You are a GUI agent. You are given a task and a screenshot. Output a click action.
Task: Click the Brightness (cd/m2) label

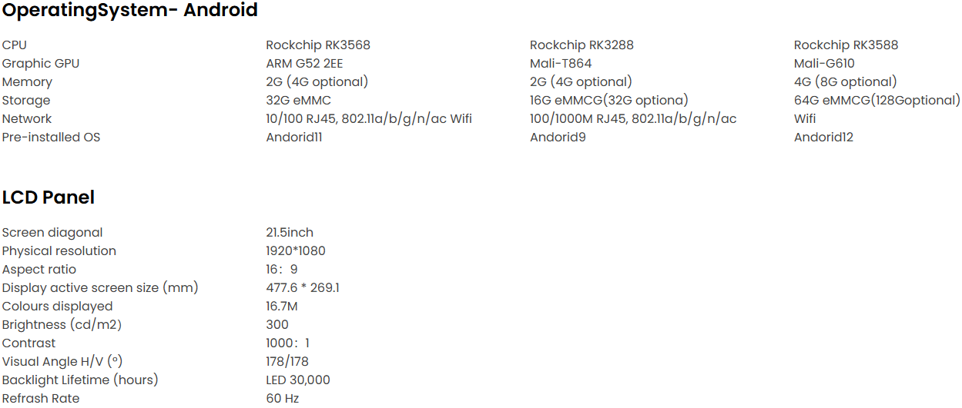click(x=62, y=325)
